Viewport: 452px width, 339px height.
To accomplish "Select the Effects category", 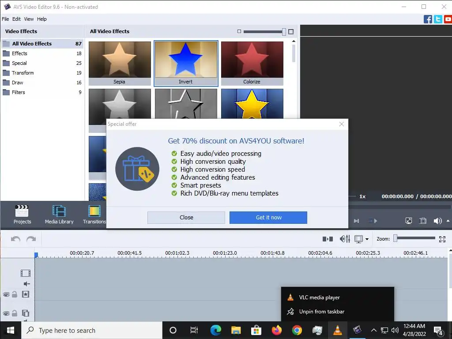I will click(42, 53).
